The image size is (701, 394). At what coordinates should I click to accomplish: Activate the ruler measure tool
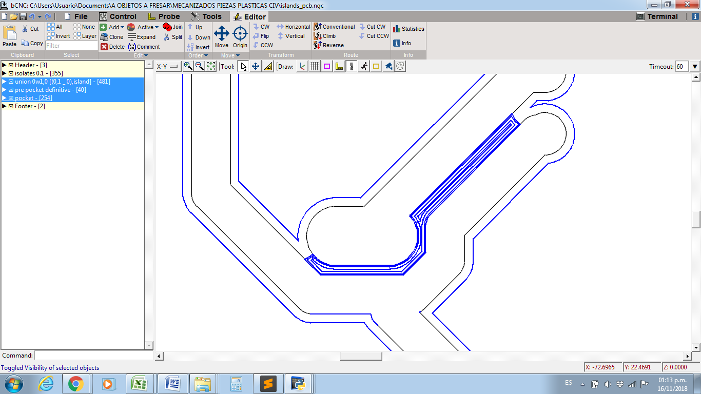point(268,66)
